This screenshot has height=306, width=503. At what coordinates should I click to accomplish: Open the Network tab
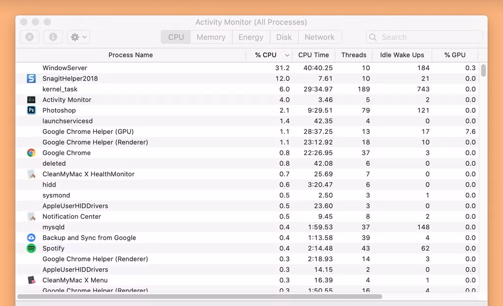click(320, 37)
